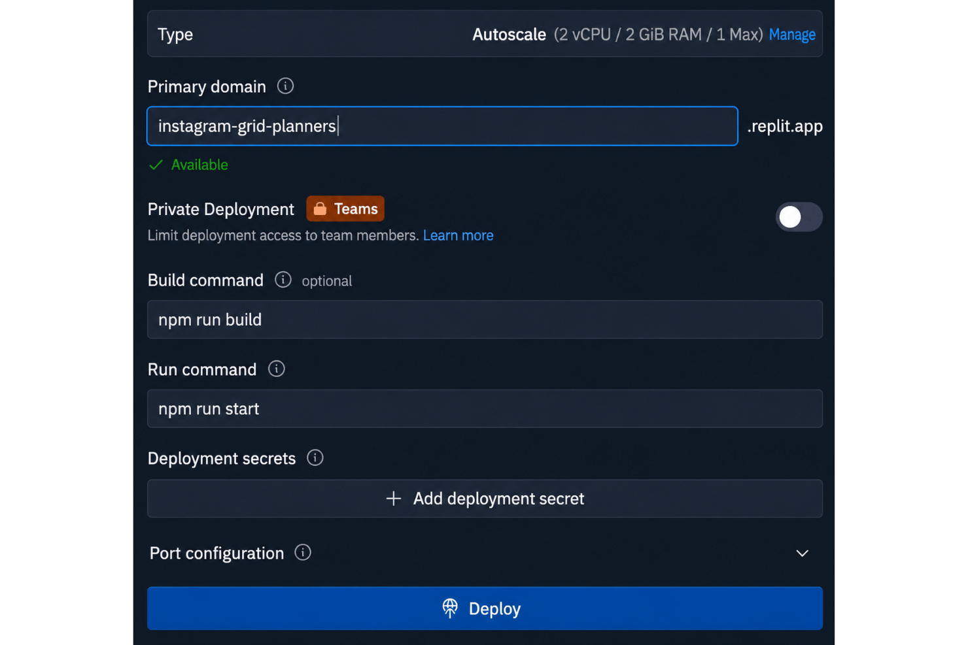The height and width of the screenshot is (645, 968).
Task: Expand the Port configuration chevron
Action: pos(802,554)
